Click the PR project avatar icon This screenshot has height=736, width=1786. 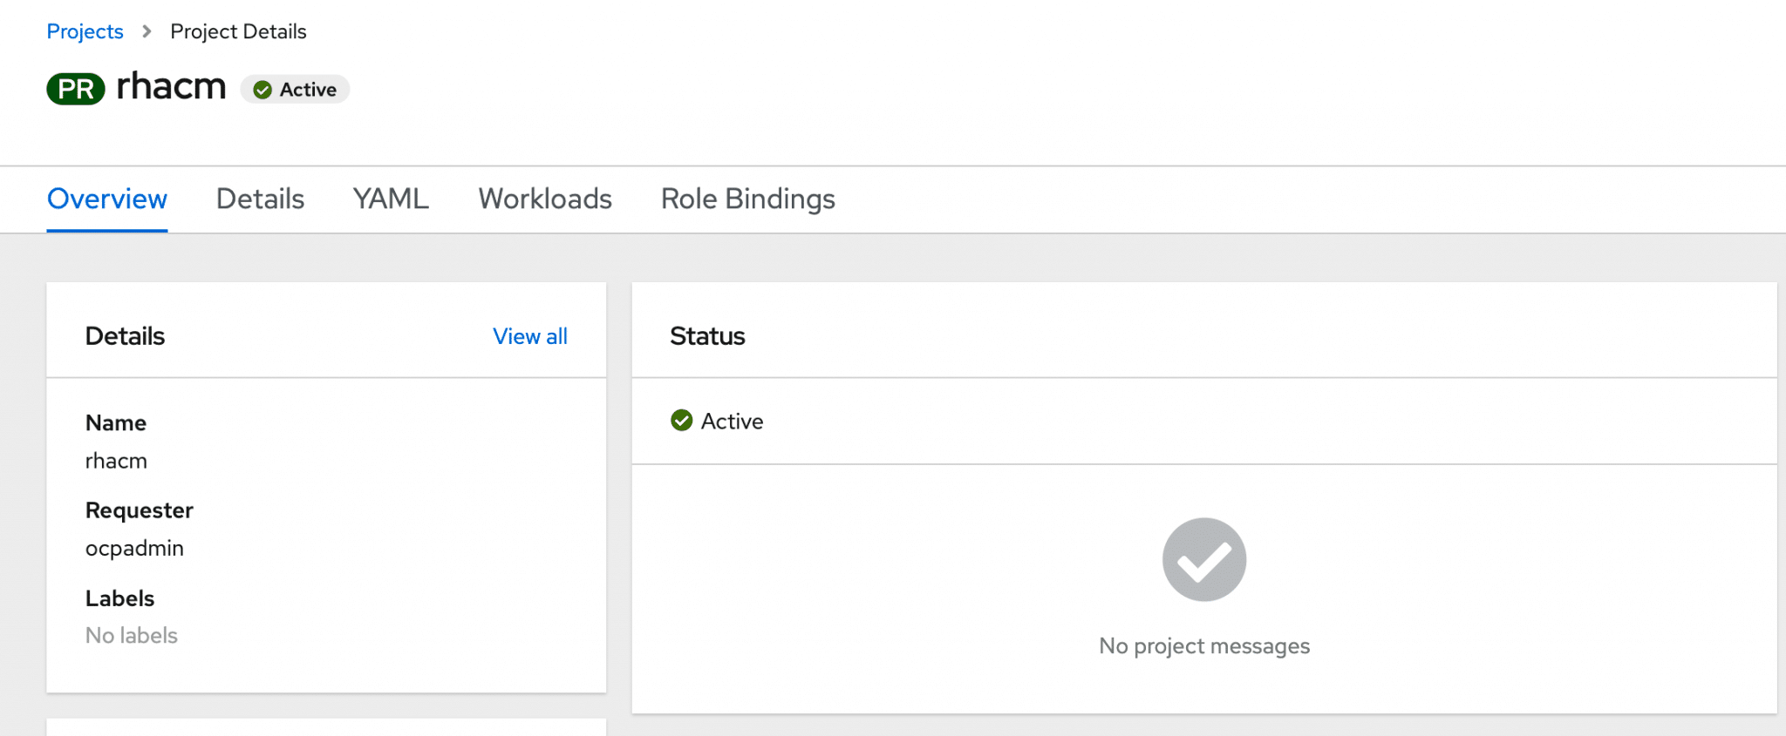click(75, 88)
